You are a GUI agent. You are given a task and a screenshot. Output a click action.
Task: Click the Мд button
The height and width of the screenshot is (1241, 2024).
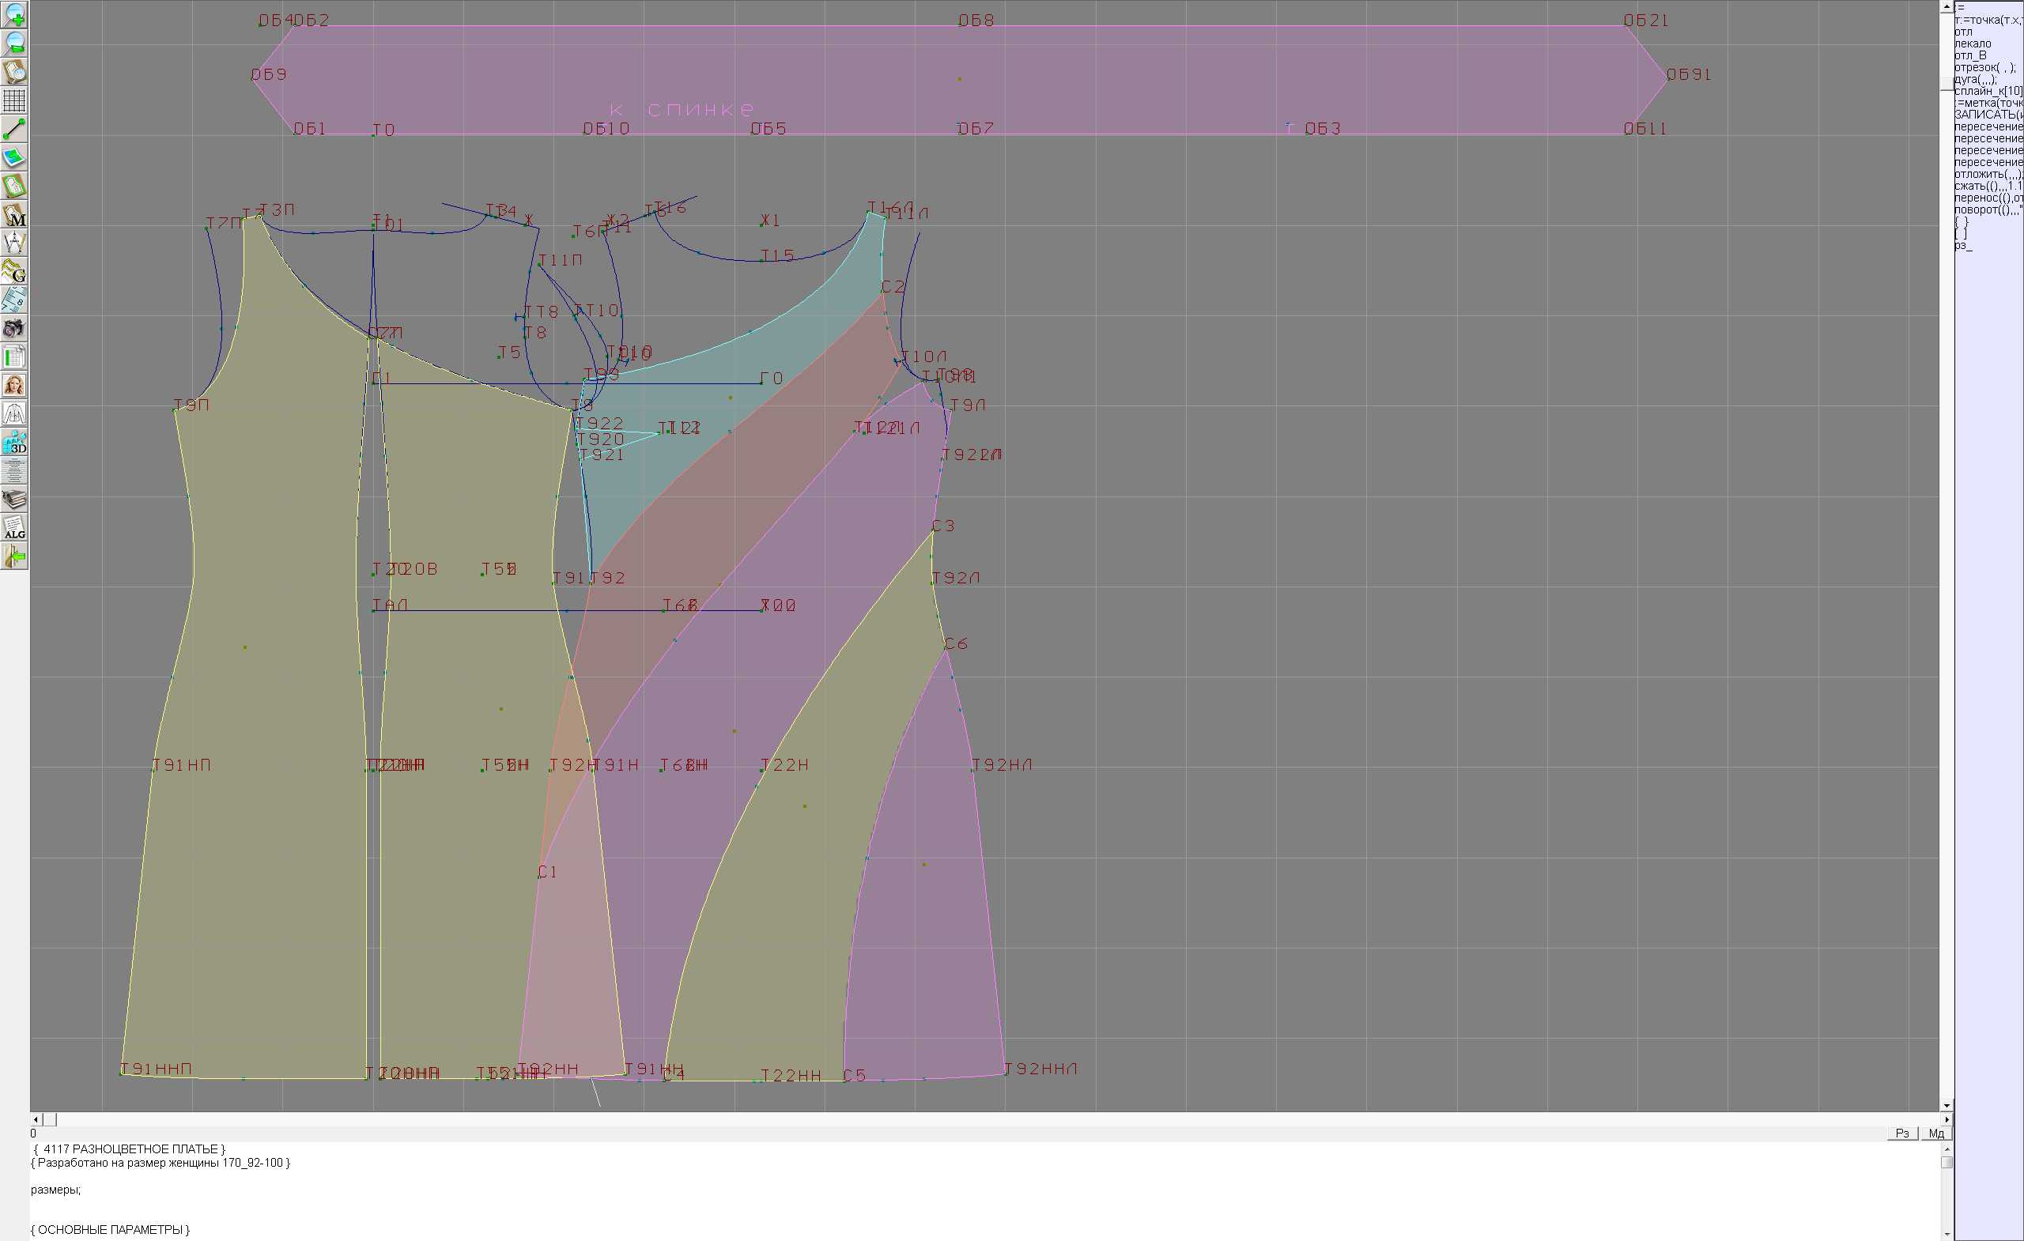pos(1935,1133)
